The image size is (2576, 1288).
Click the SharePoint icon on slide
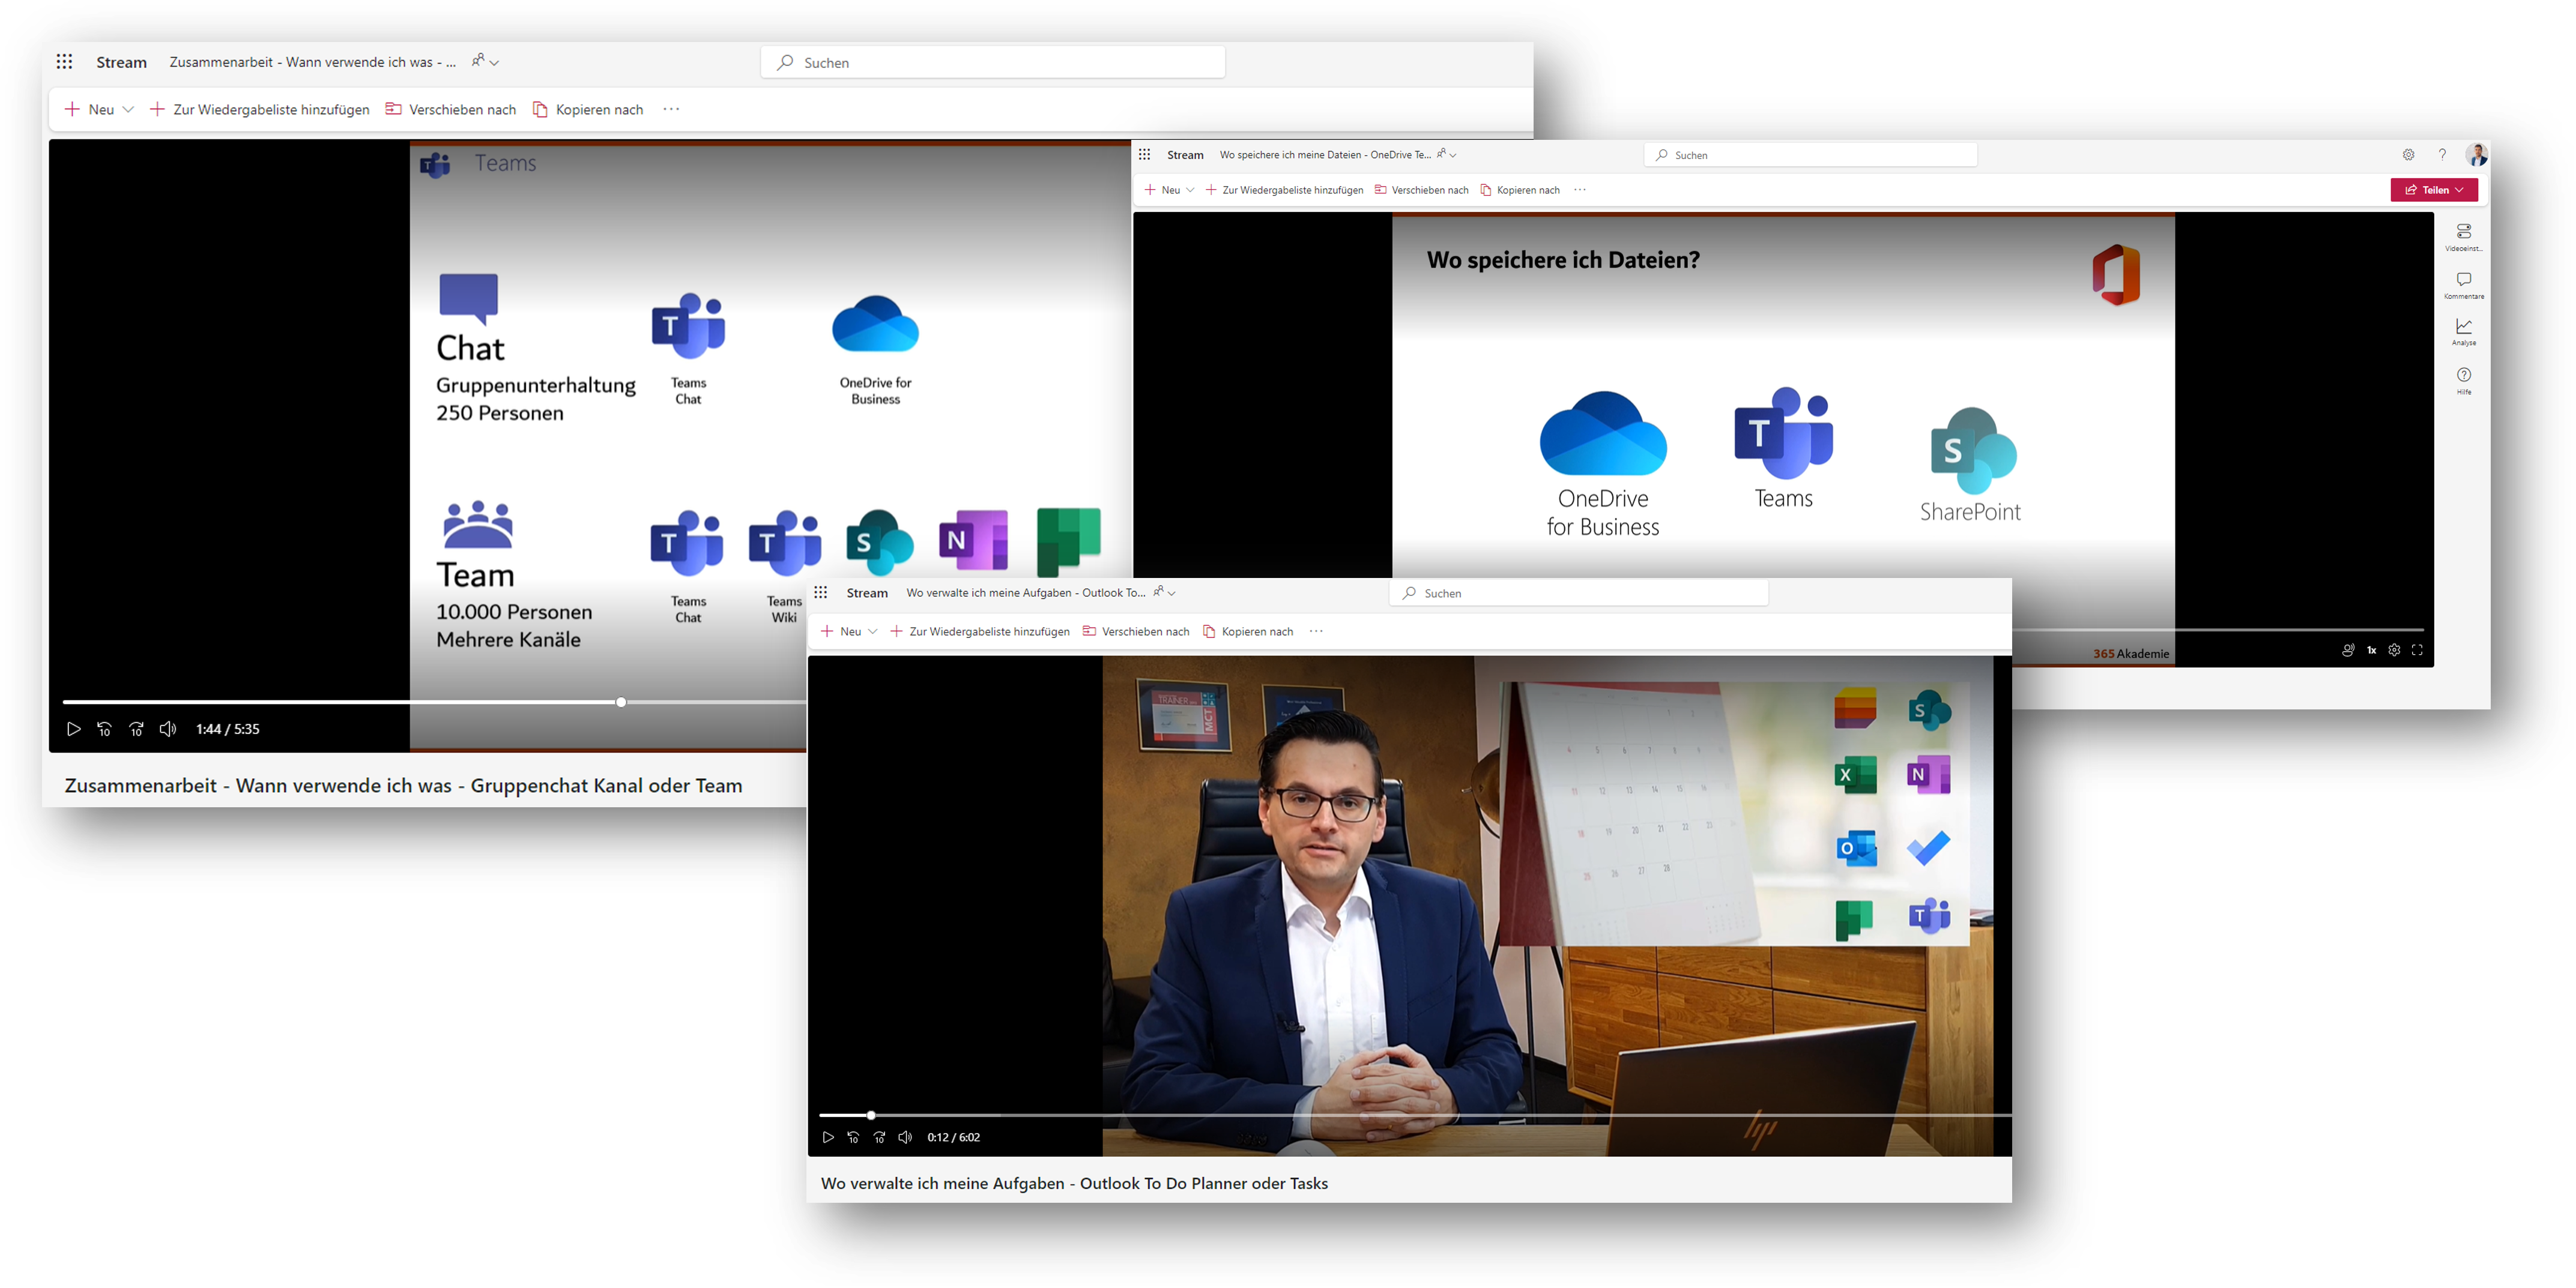[1971, 452]
